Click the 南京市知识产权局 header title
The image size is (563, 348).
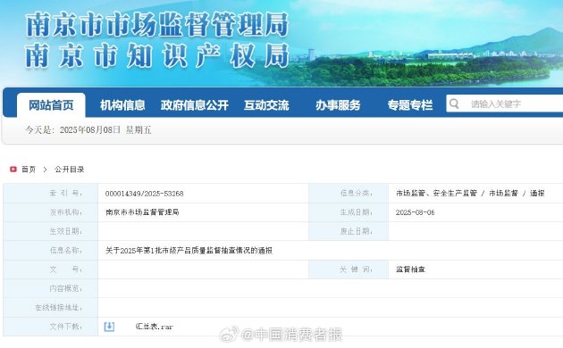click(157, 55)
